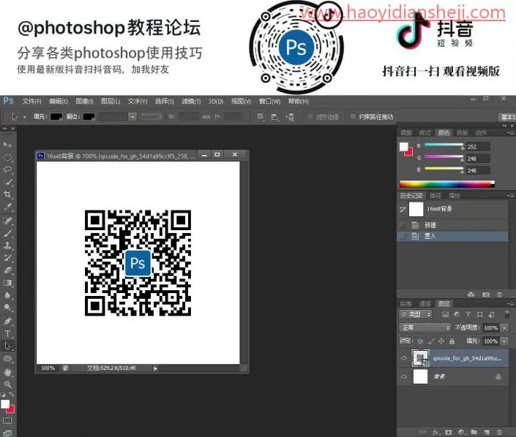Toggle lock all in Layers panel

click(452, 341)
